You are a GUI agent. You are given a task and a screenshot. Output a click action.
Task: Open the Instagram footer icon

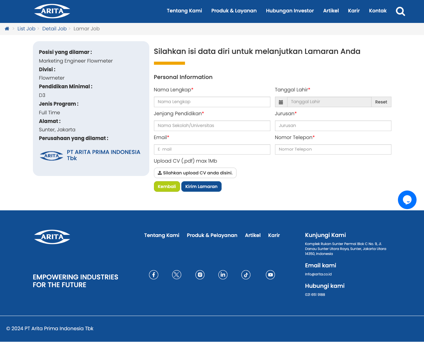point(200,275)
